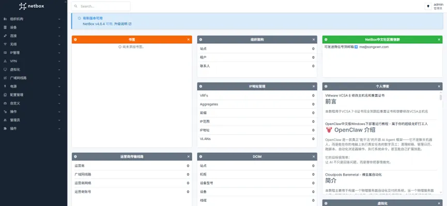Image resolution: width=447 pixels, height=206 pixels.
Task: Open blog post Cloudpods Baremetal
Action: [x=353, y=175]
